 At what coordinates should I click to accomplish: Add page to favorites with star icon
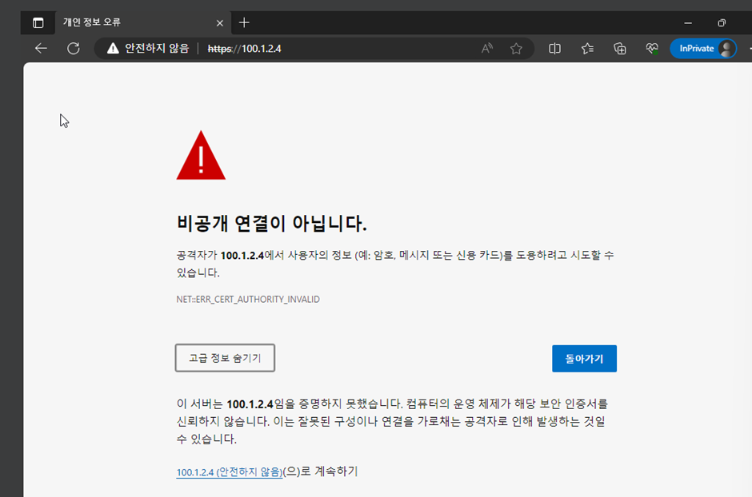(516, 49)
